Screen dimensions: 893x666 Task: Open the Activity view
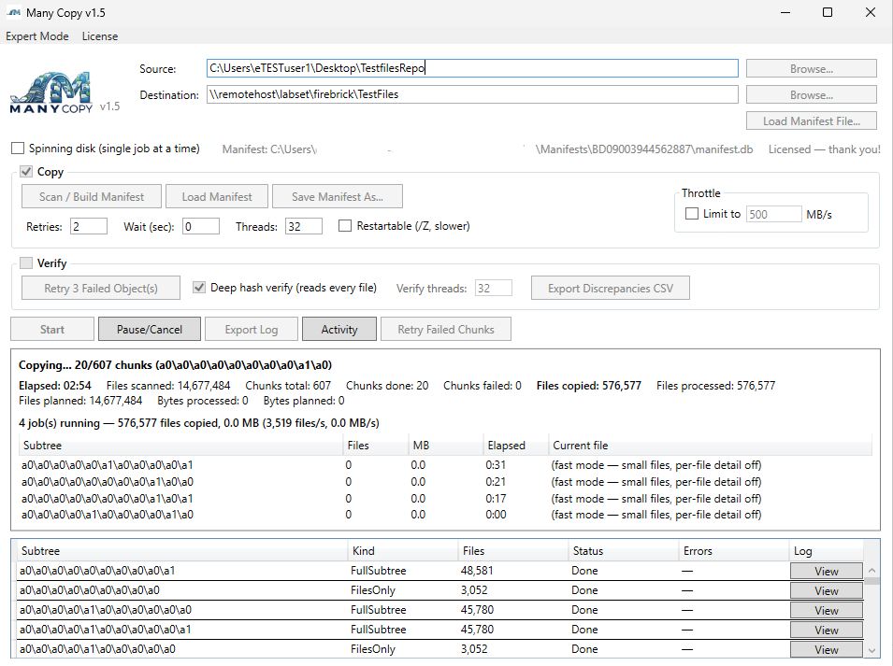click(338, 330)
